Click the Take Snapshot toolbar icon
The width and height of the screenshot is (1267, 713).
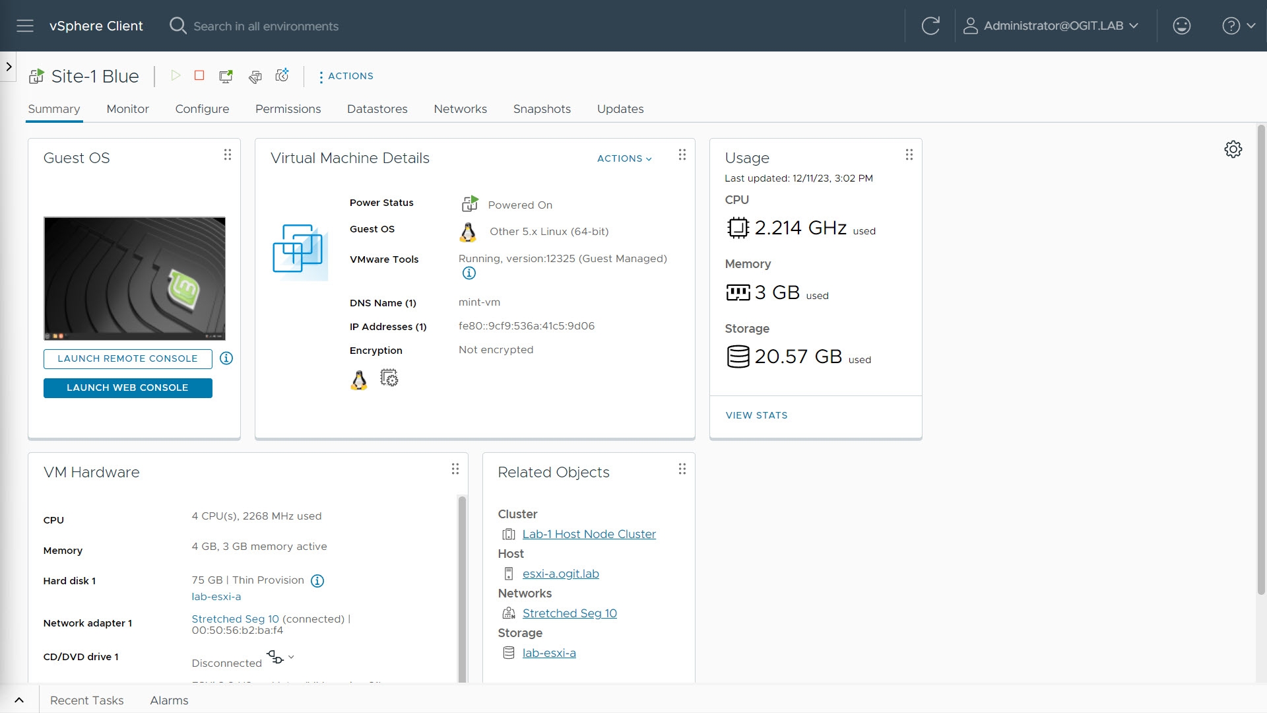tap(282, 76)
